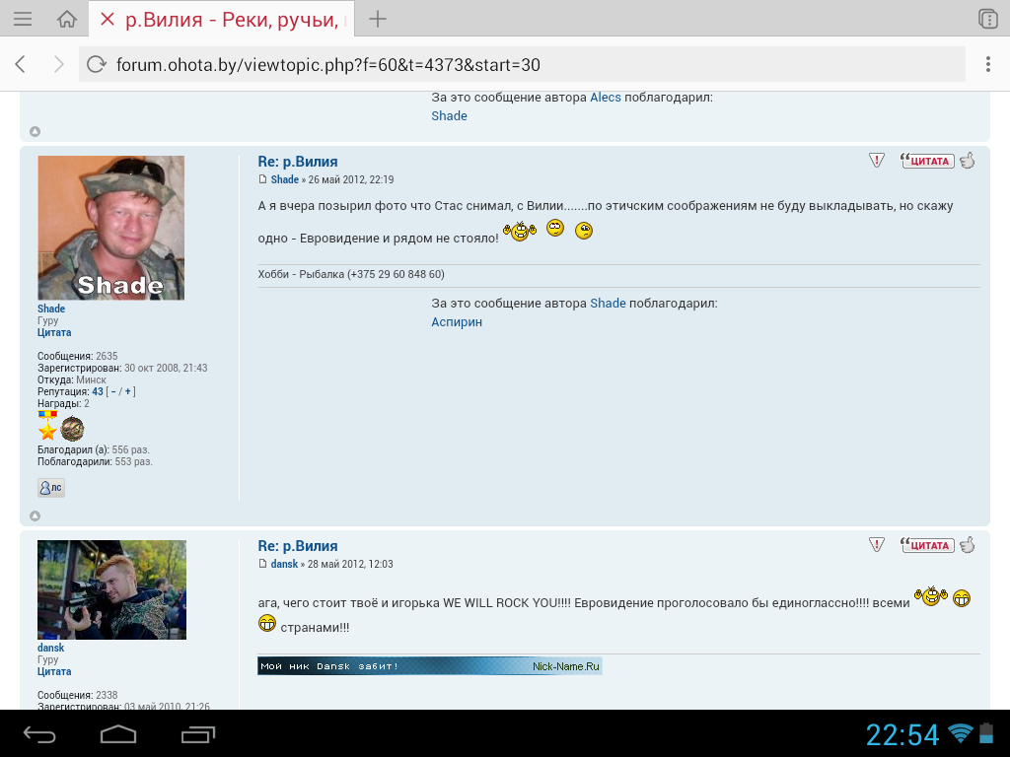Open Shade's avatar image
Screen dimensions: 1010x757
(110, 228)
